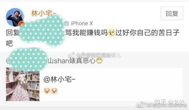Open the 林小宅- username link
The width and height of the screenshot is (189, 110).
point(44,13)
